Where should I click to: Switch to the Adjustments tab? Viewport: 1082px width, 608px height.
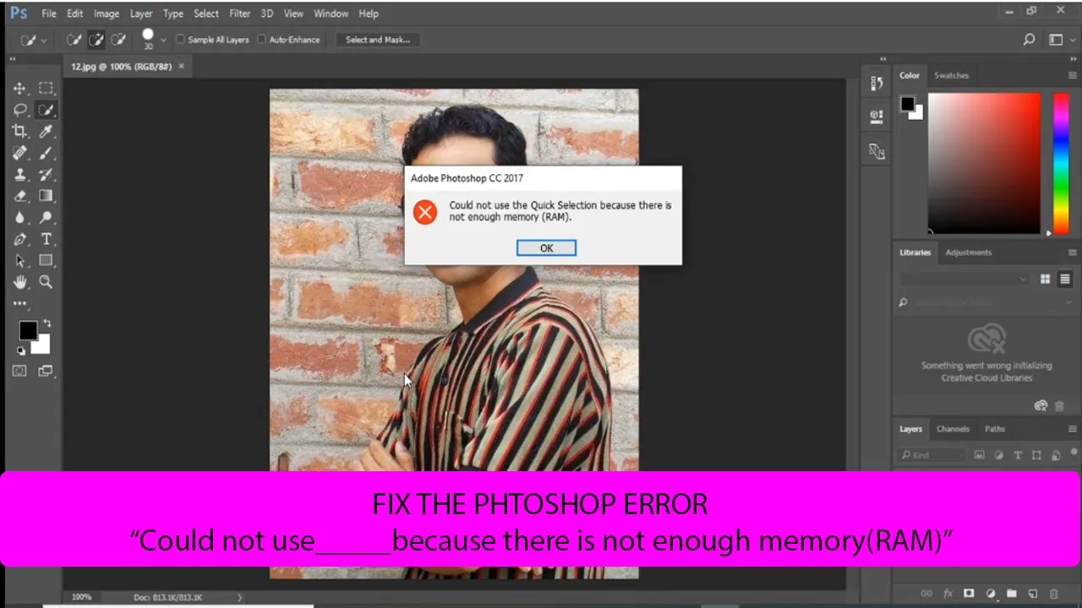coord(968,252)
